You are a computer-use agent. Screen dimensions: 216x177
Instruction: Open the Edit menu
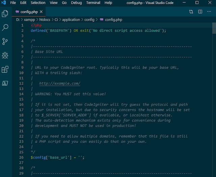point(23,3)
